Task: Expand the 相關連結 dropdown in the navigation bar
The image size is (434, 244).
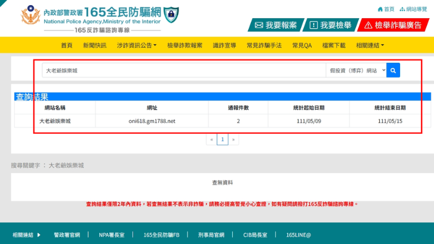Action: tap(370, 45)
